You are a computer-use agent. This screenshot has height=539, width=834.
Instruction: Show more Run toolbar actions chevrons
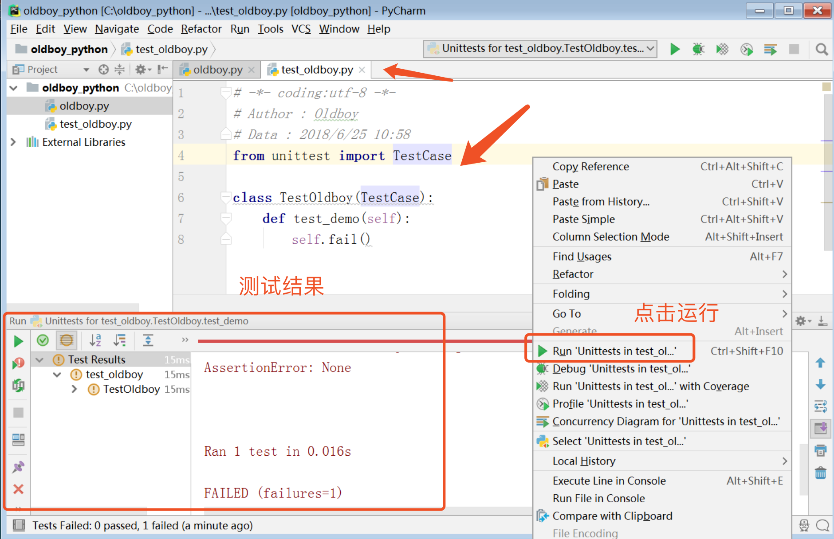click(x=185, y=340)
